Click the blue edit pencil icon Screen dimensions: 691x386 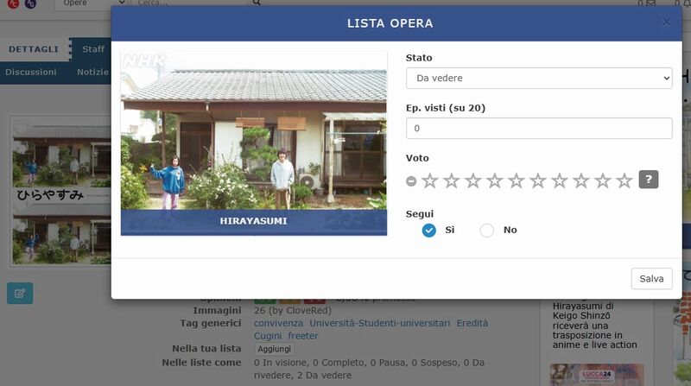20,293
